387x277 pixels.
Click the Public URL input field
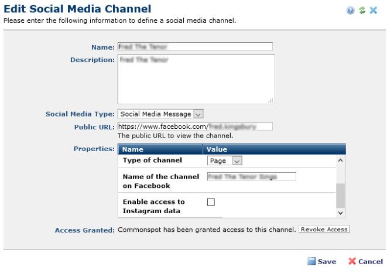click(195, 126)
